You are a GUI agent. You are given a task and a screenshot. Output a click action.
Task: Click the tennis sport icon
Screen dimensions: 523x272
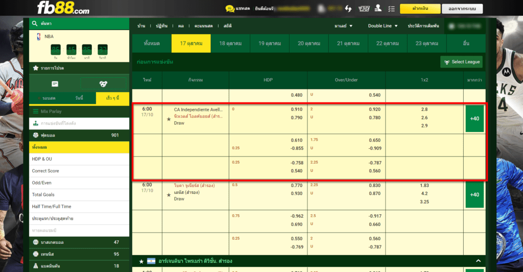(36, 254)
